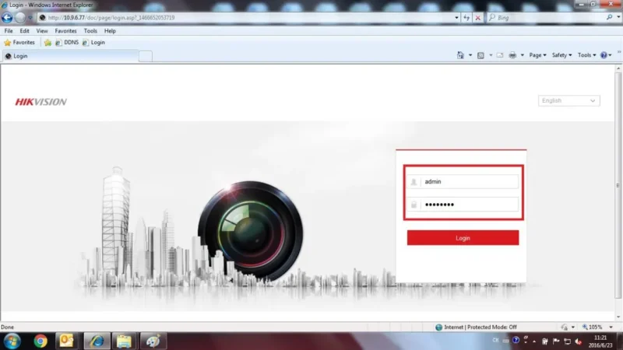
Task: Select the Login browser tab
Action: (x=70, y=56)
